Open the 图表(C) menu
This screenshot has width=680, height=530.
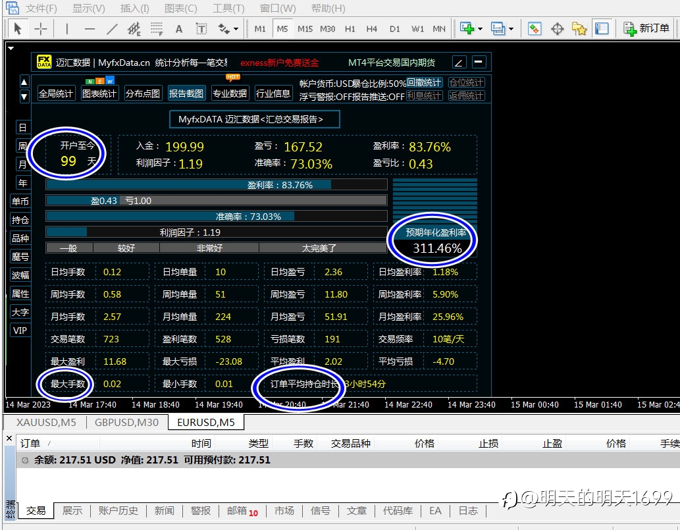[x=181, y=9]
